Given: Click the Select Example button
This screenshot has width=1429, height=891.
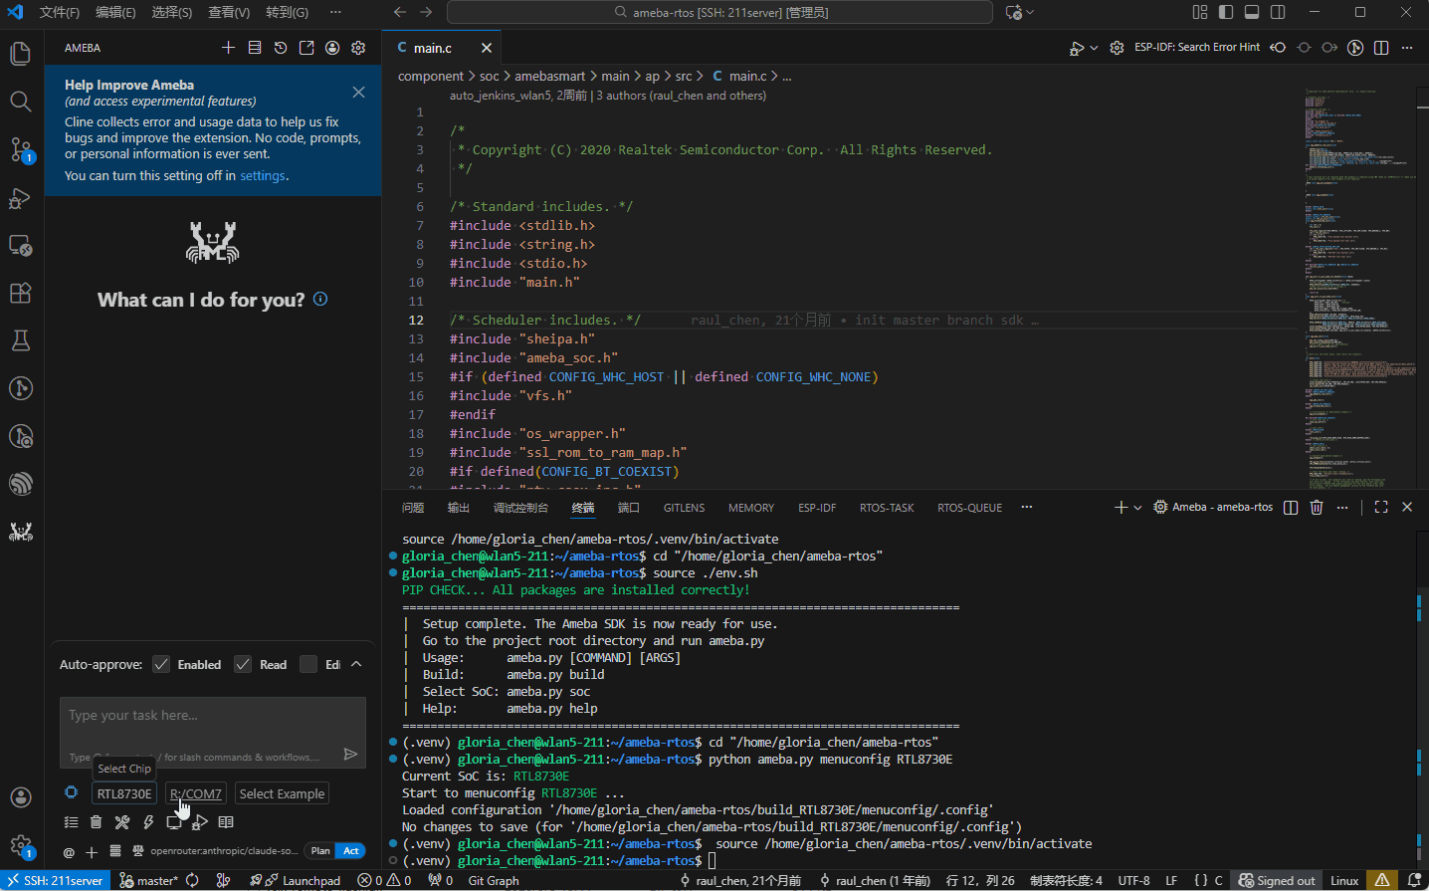Looking at the screenshot, I should point(282,794).
